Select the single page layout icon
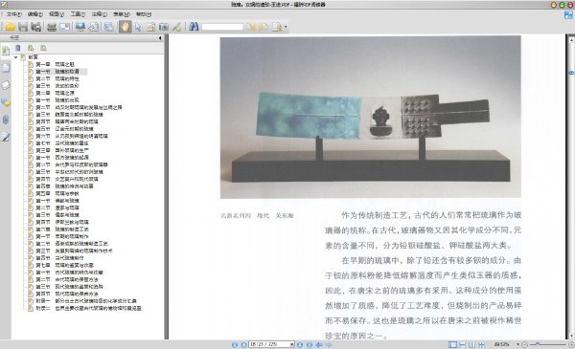This screenshot has width=575, height=349. click(452, 344)
